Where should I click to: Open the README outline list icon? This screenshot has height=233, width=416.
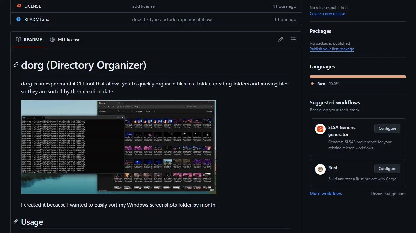coord(293,39)
